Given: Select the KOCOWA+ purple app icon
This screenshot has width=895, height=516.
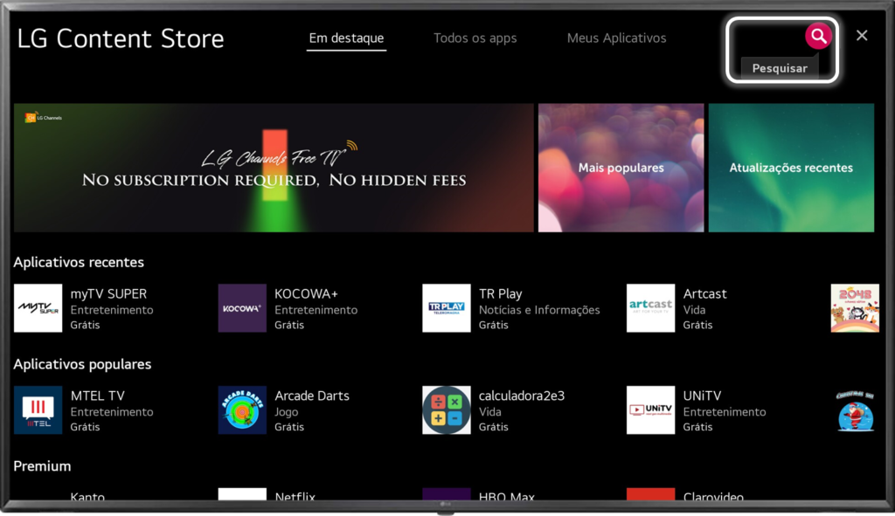Looking at the screenshot, I should (242, 308).
